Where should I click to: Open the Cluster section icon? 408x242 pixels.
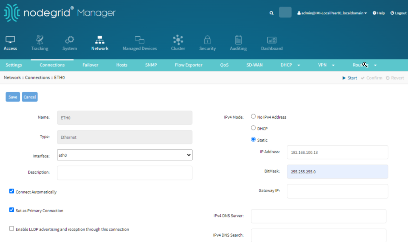click(x=178, y=40)
